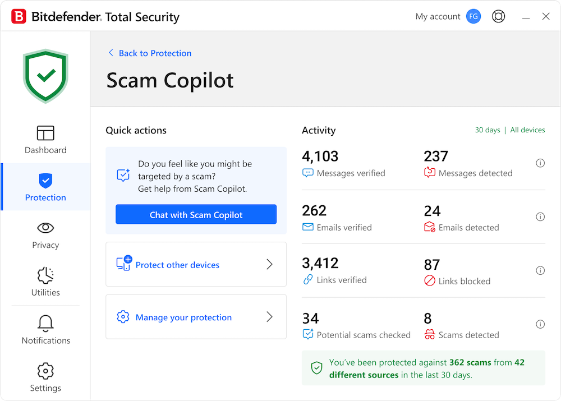Open the Dashboard section from the sidebar
Screen dimensions: 561x401
point(45,140)
